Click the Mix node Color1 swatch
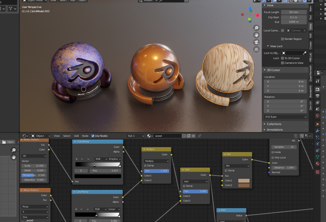326x222 pixels. 244,181
